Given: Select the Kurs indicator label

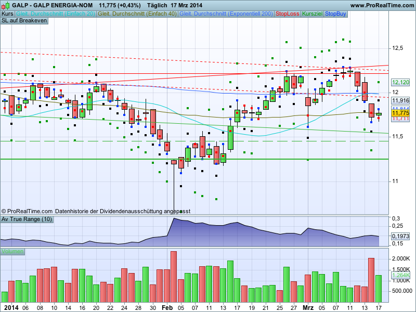Looking at the screenshot, I should (7, 14).
